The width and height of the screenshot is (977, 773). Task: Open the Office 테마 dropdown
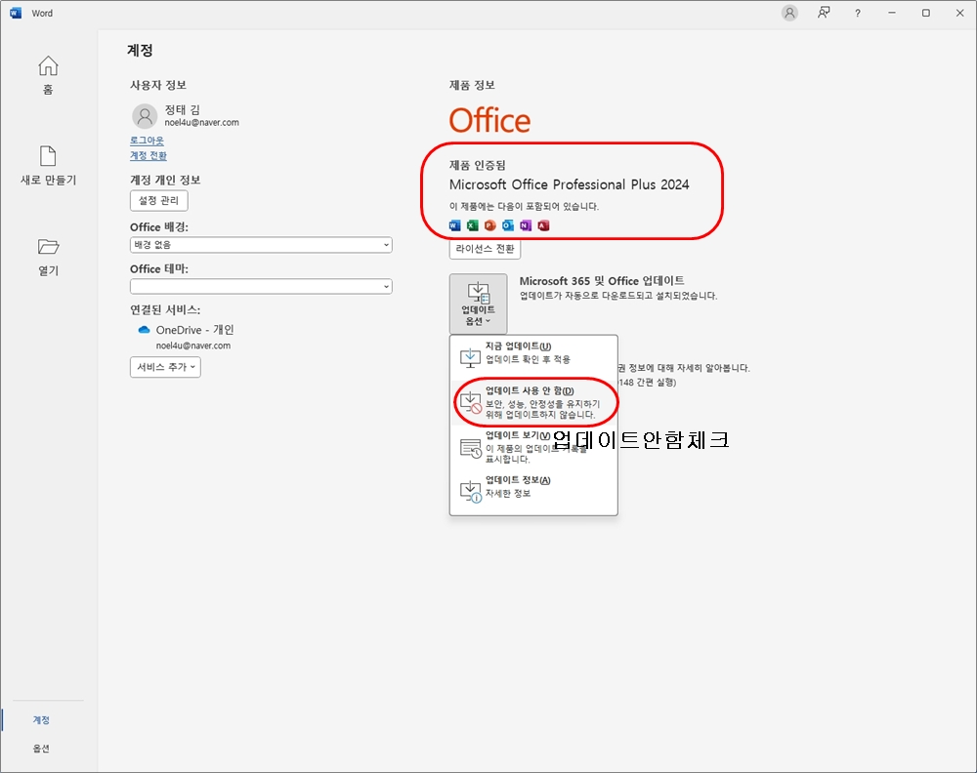pyautogui.click(x=261, y=287)
